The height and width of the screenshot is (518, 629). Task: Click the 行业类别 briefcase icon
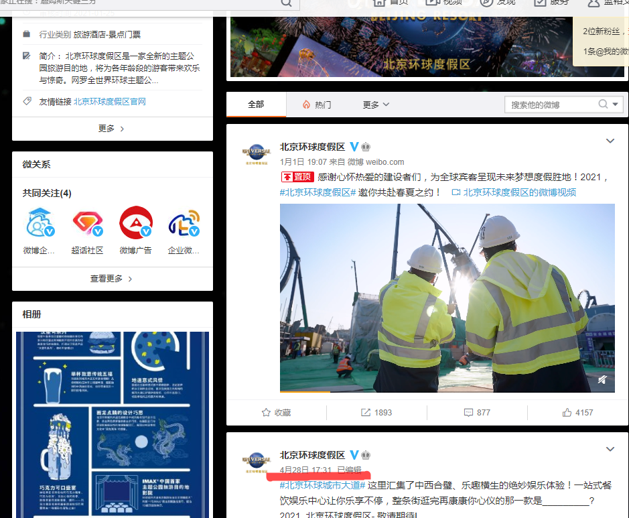coord(27,34)
